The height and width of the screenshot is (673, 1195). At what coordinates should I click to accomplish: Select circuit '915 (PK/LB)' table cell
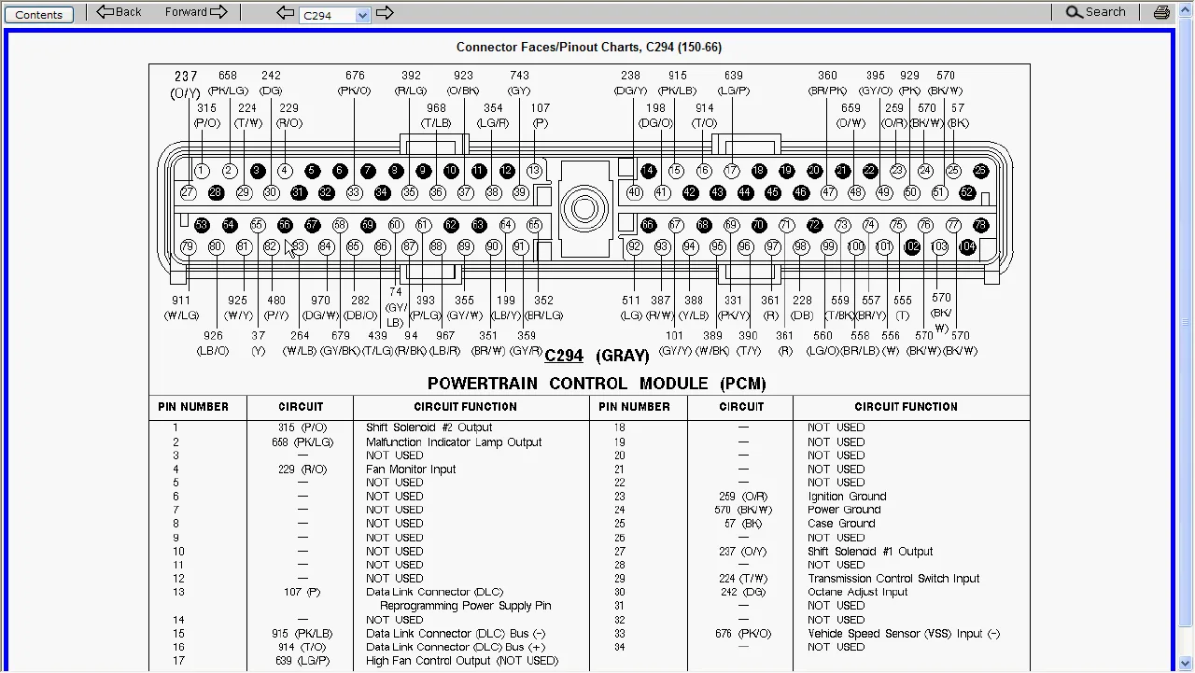tap(302, 633)
